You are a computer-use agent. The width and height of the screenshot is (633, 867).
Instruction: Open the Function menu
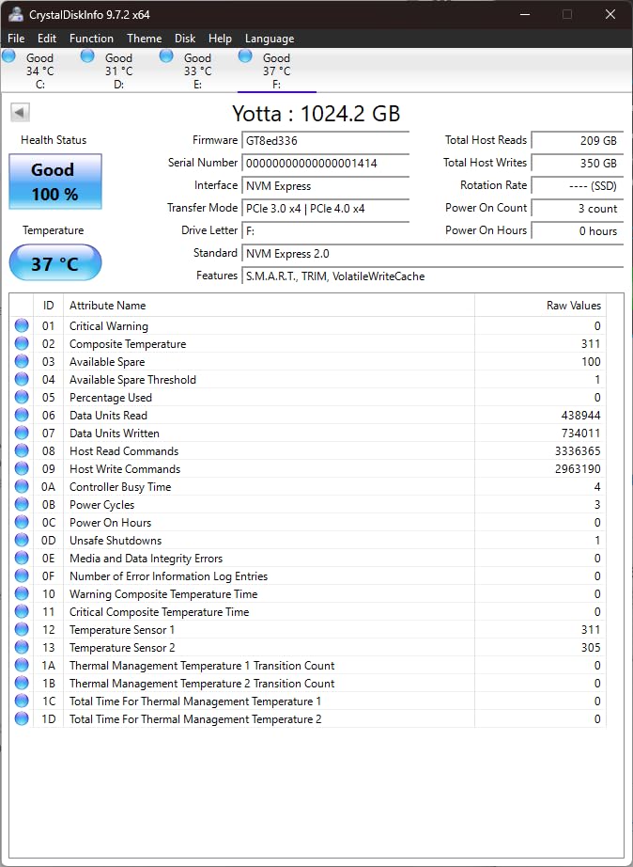[x=91, y=39]
